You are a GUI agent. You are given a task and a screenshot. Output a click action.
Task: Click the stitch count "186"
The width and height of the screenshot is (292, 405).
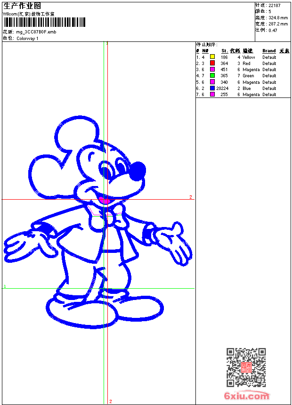(224, 57)
